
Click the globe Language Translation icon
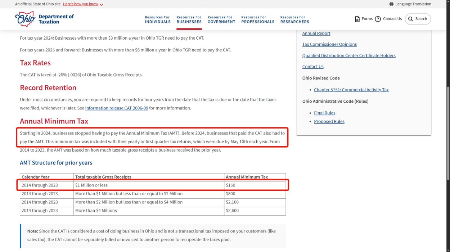click(391, 4)
